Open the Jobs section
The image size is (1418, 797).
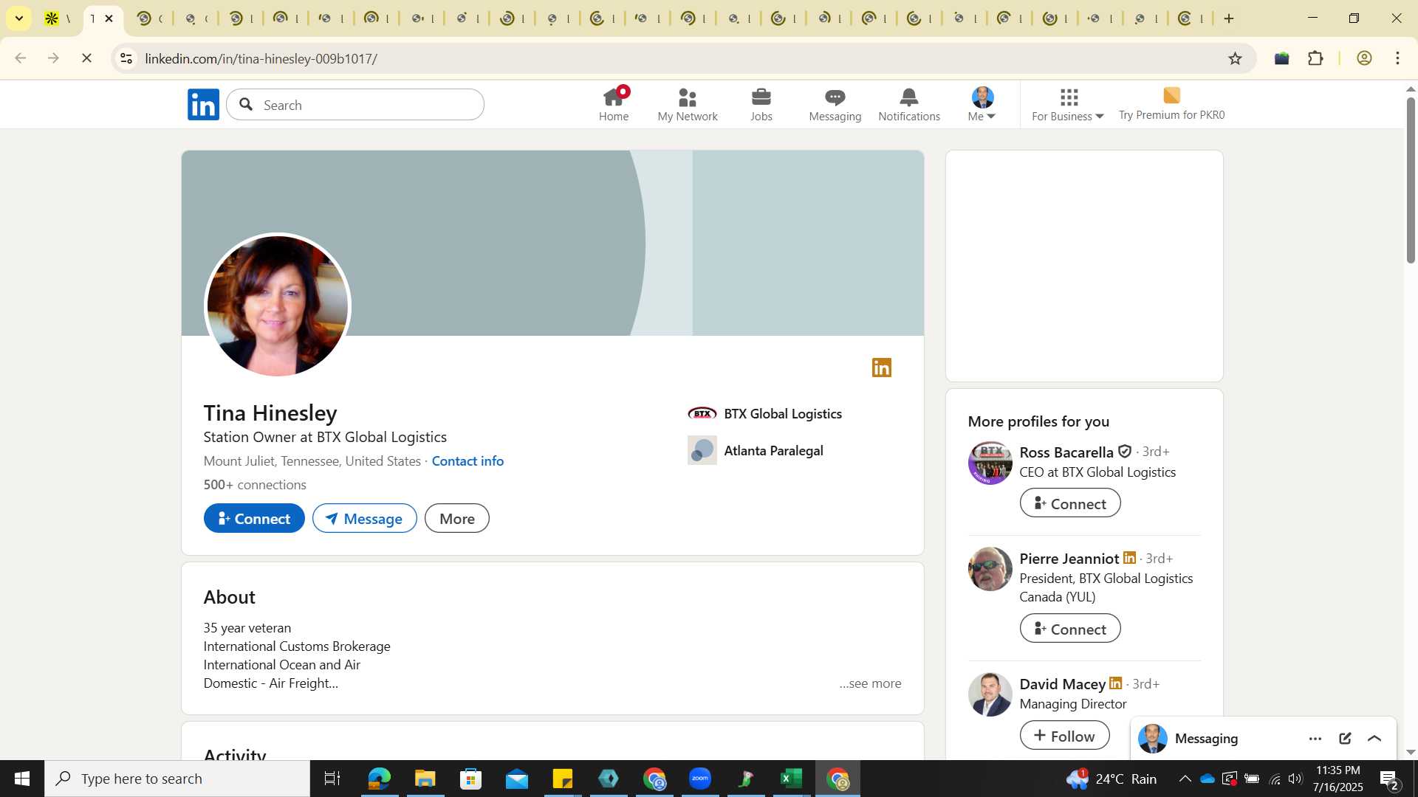pyautogui.click(x=761, y=105)
